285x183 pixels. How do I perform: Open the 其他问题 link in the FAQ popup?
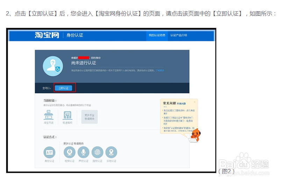pyautogui.click(x=181, y=103)
